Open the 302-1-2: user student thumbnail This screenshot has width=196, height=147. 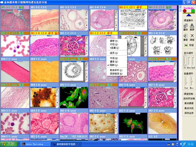pos(103,123)
